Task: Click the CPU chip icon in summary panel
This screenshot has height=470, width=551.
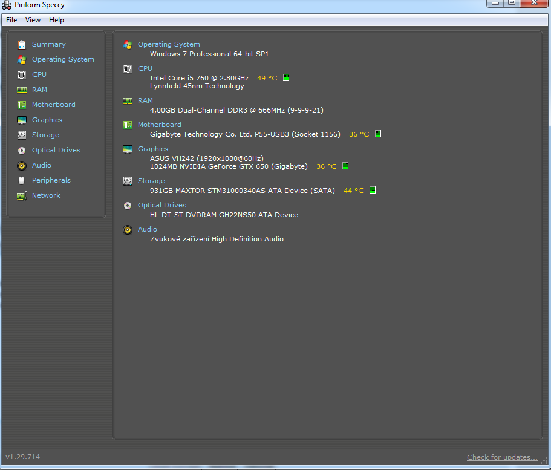Action: [128, 69]
